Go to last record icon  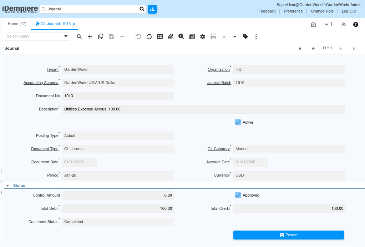coord(354,49)
